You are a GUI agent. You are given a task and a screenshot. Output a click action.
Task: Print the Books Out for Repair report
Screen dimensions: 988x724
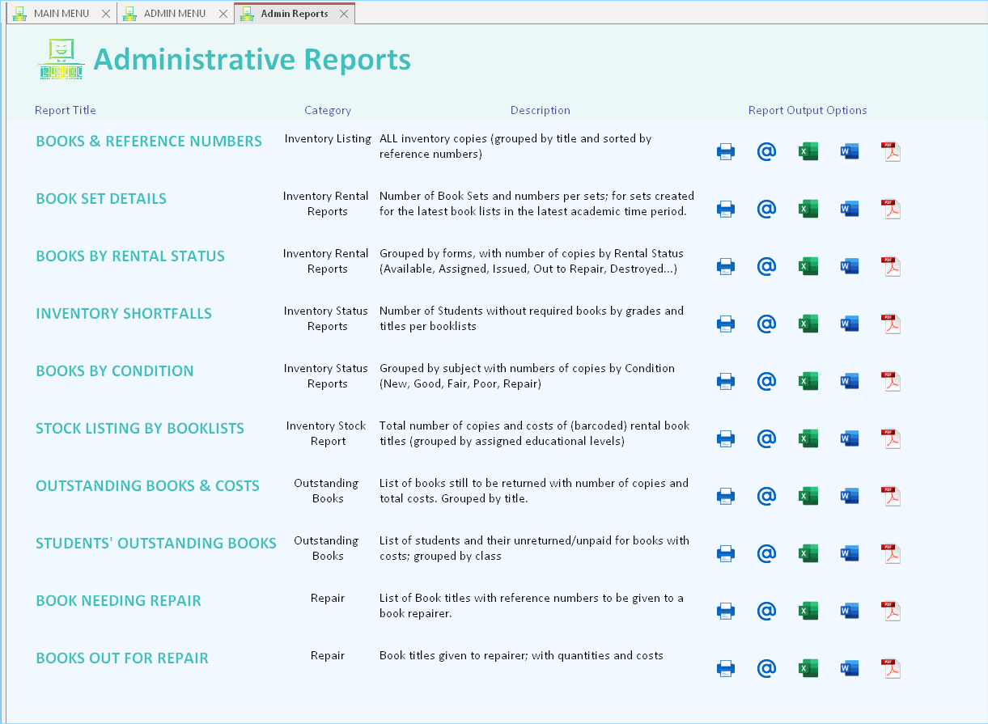coord(726,668)
